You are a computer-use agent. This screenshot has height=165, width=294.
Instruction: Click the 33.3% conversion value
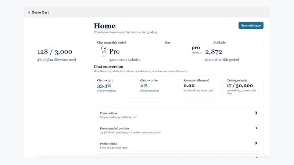click(104, 86)
